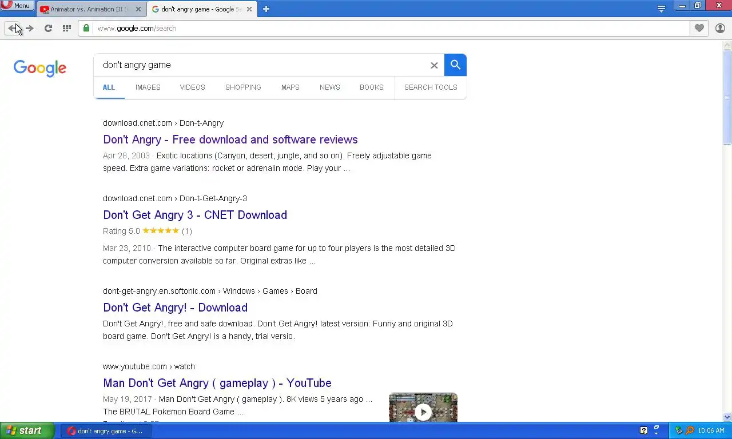
Task: Open the Windows start button
Action: coord(27,431)
